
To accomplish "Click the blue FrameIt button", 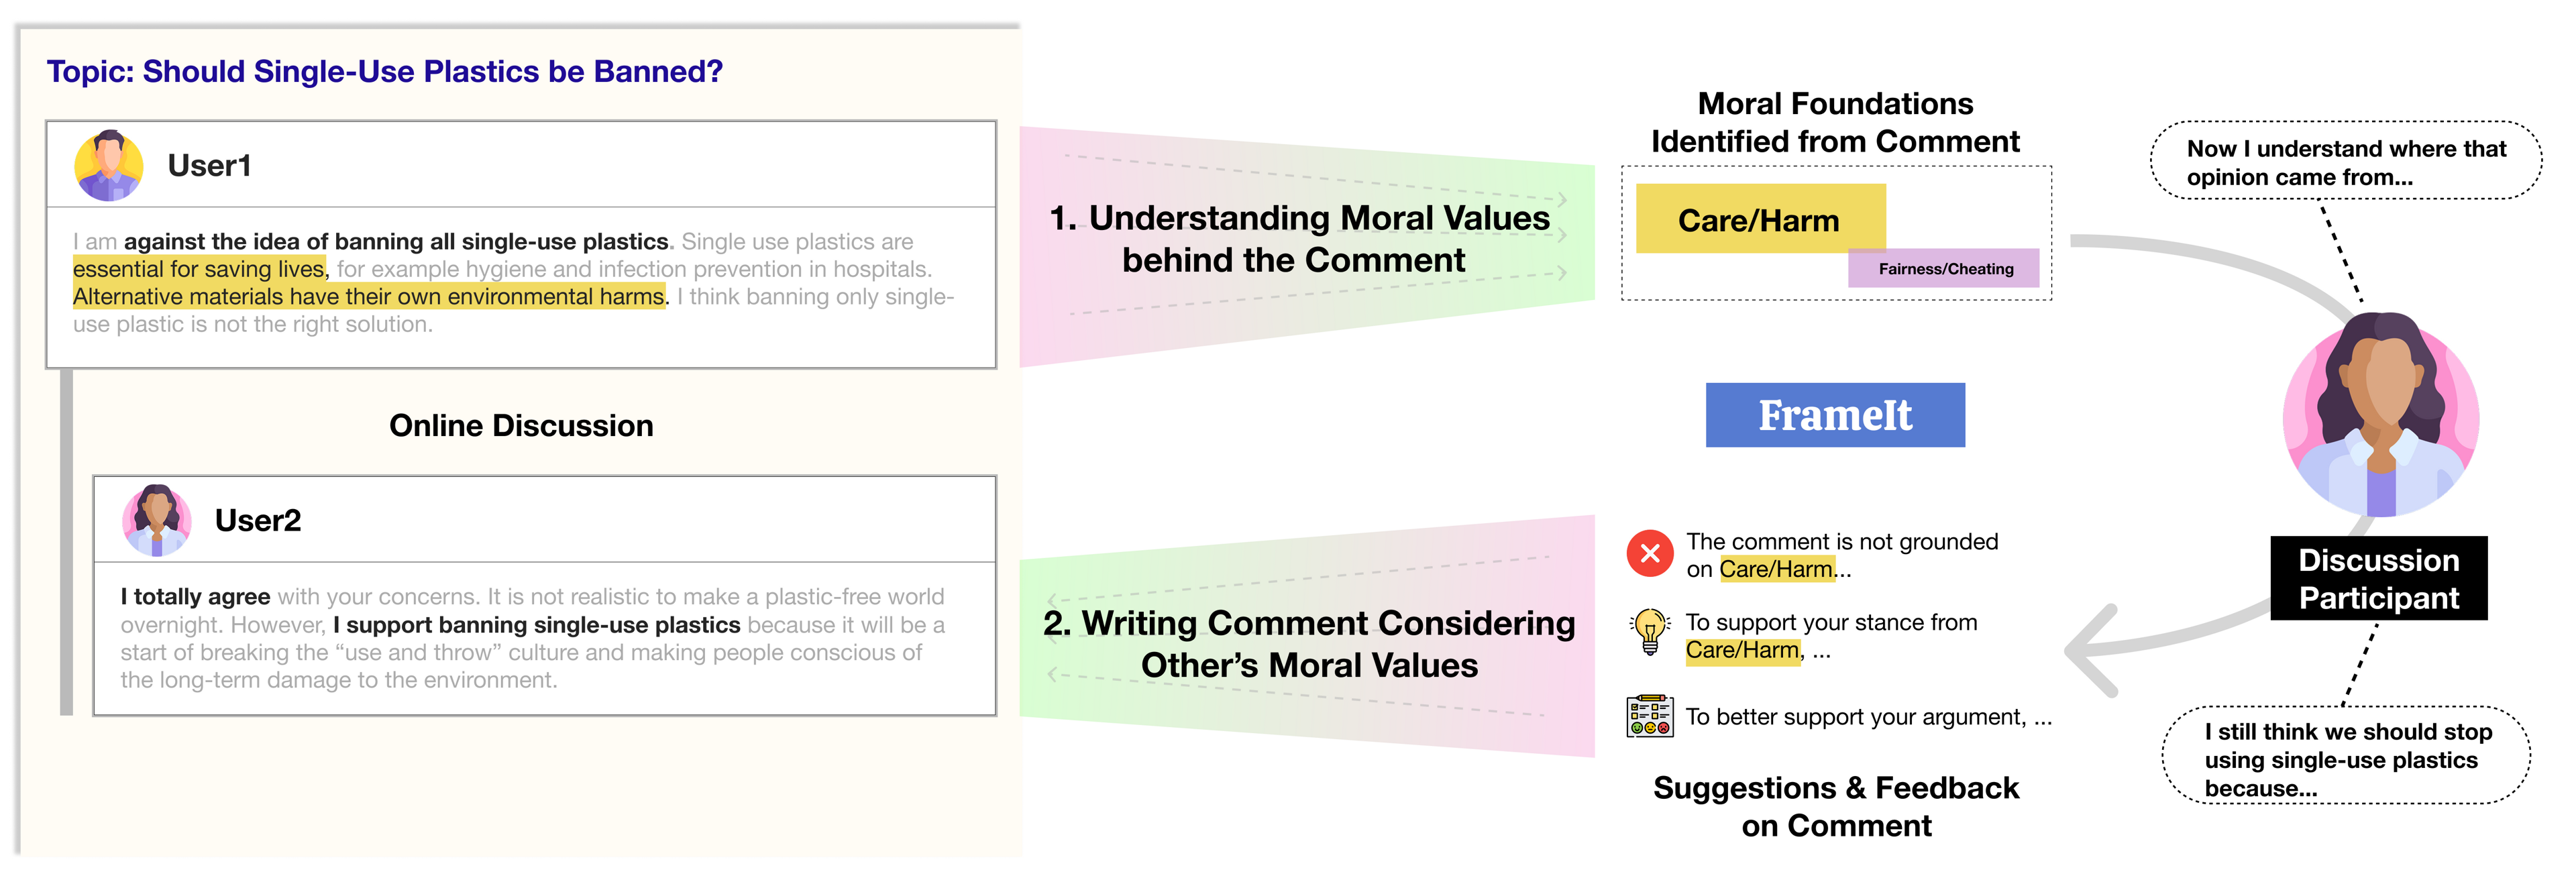I will (x=1835, y=415).
